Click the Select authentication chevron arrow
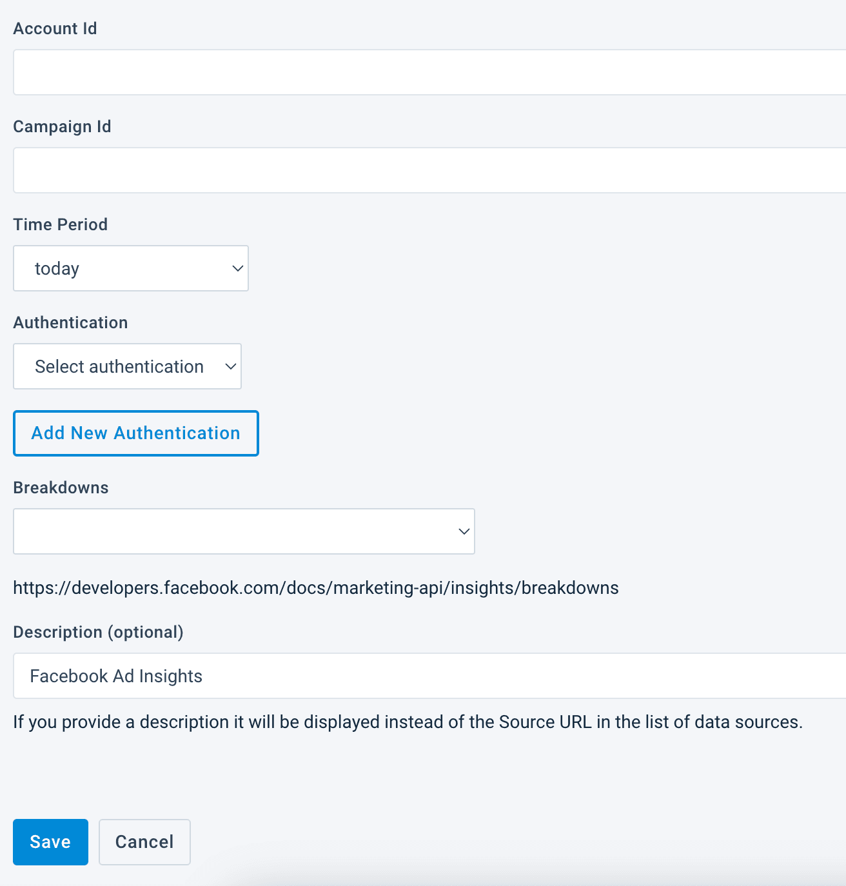 point(230,366)
